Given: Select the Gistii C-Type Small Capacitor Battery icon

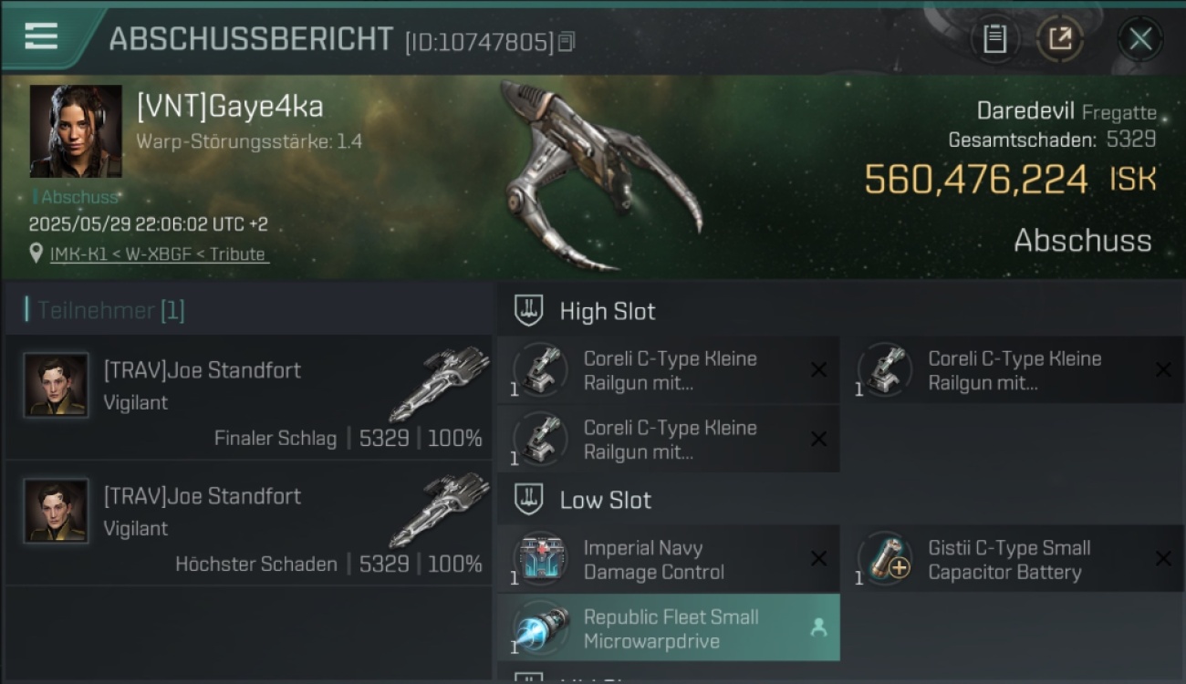Looking at the screenshot, I should point(886,559).
